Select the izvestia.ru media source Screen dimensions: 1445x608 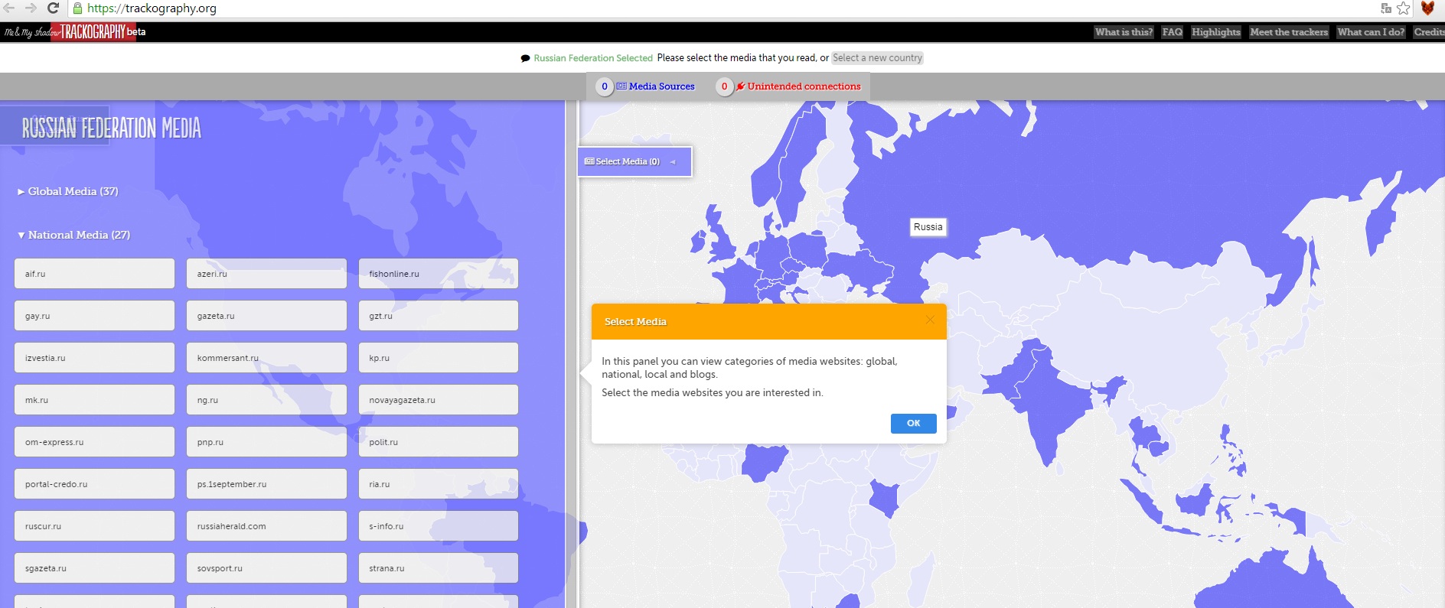(94, 358)
